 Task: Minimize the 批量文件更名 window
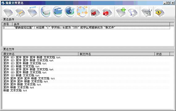coord(165,3)
